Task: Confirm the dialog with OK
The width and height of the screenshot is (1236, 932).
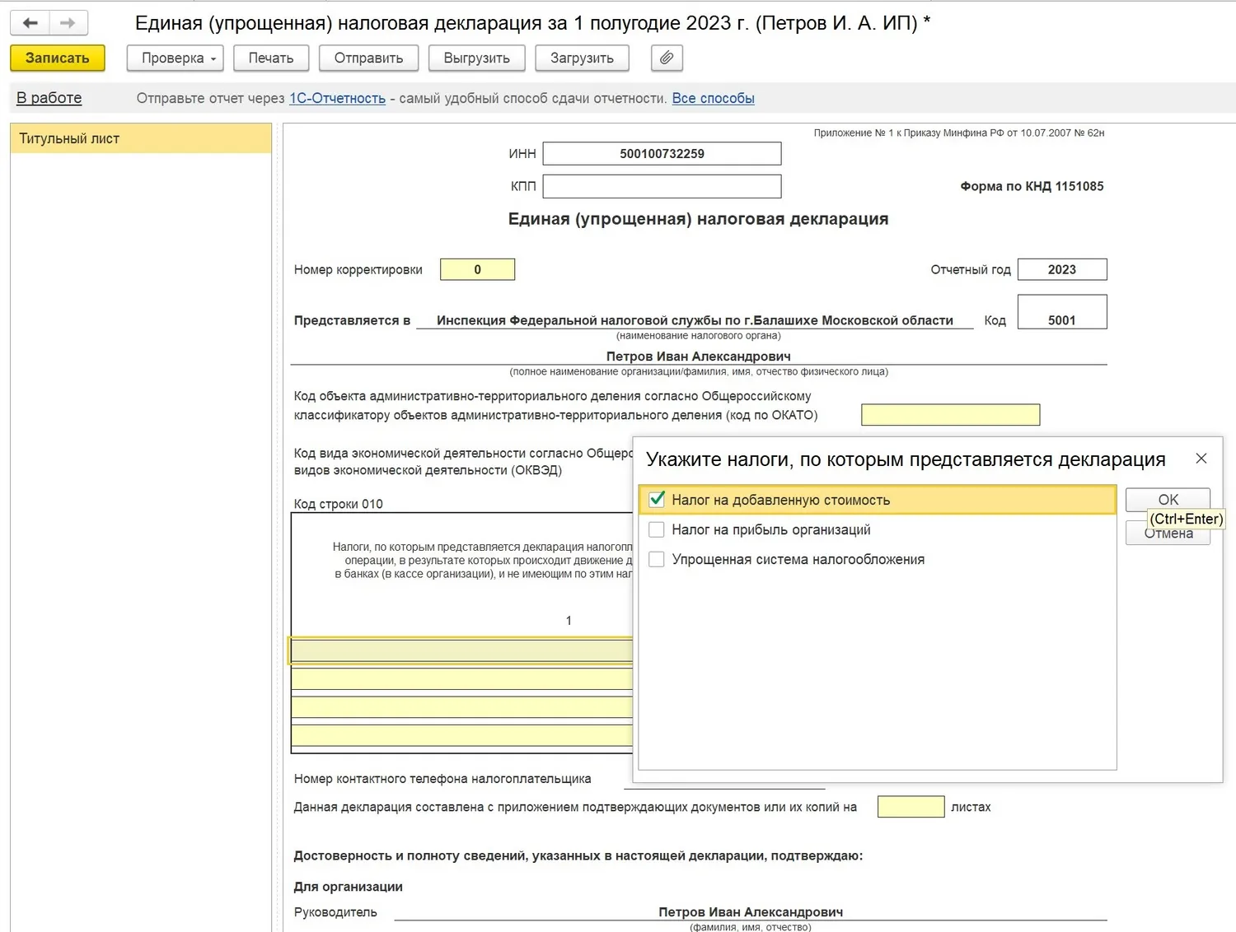Action: click(x=1168, y=500)
